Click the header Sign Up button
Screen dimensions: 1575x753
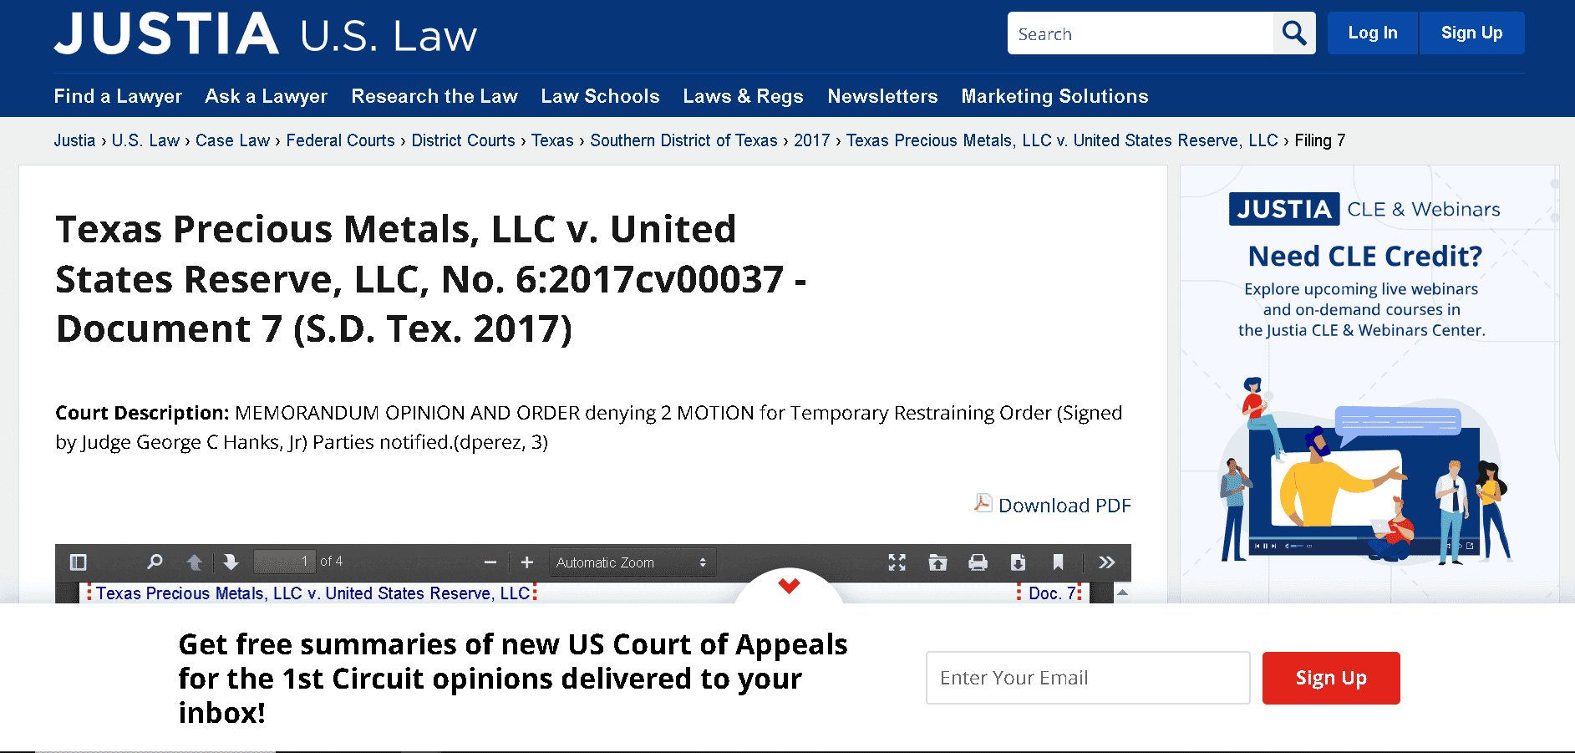coord(1472,33)
